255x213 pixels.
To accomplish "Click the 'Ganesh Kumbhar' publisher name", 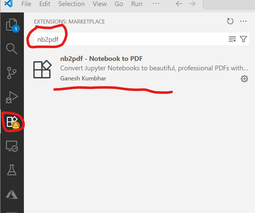I will click(83, 78).
